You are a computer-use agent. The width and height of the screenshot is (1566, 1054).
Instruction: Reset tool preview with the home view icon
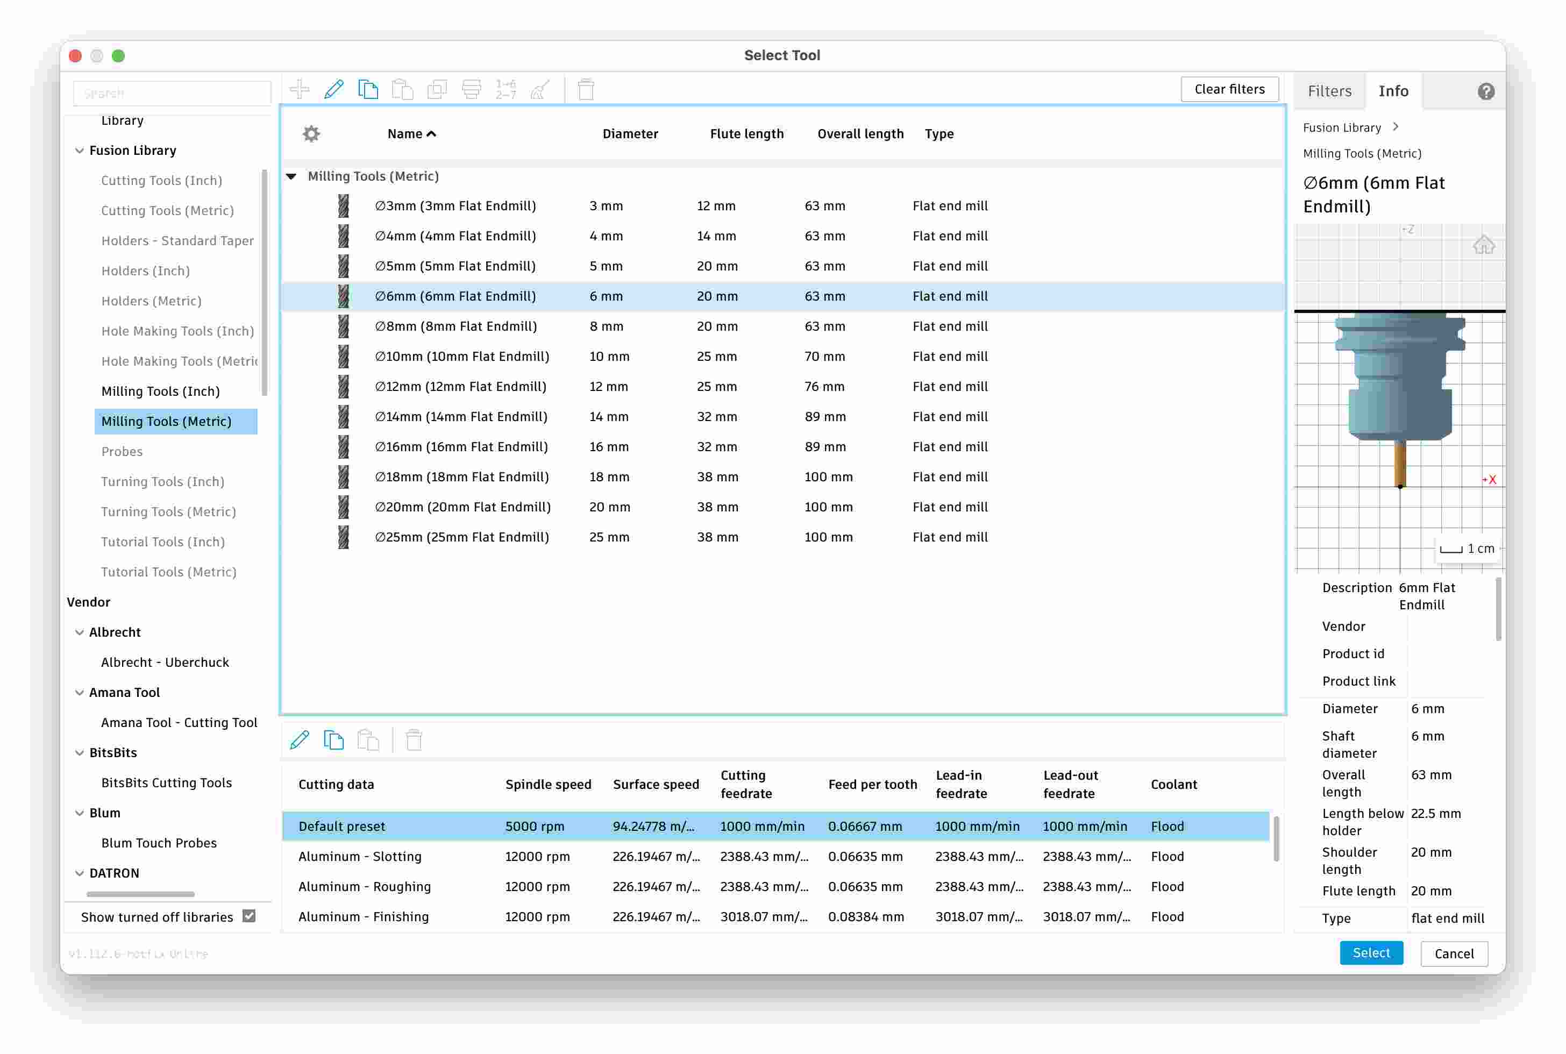[1483, 245]
